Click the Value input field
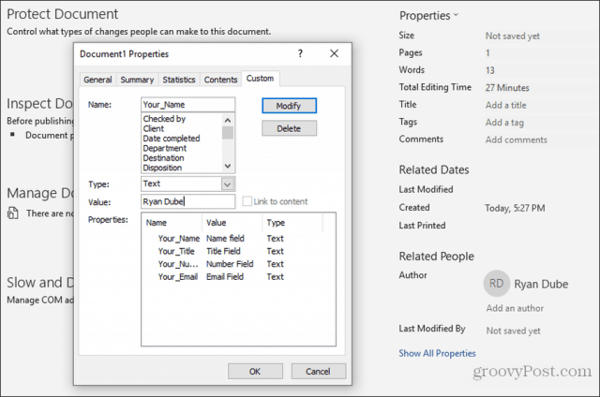The height and width of the screenshot is (397, 600). [187, 201]
